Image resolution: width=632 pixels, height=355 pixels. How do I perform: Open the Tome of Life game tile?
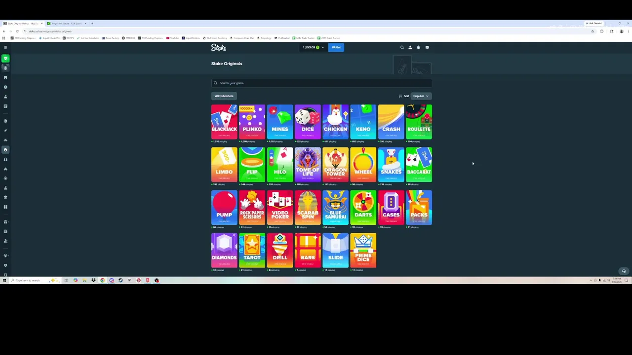[308, 164]
